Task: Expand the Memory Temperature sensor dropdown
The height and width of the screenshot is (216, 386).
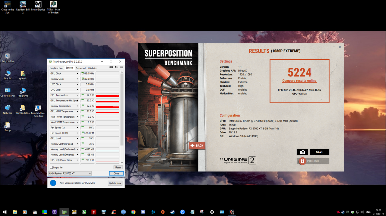Action: 77,106
